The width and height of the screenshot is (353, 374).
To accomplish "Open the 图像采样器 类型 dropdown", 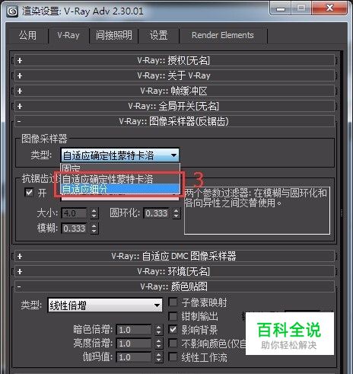I will click(120, 155).
